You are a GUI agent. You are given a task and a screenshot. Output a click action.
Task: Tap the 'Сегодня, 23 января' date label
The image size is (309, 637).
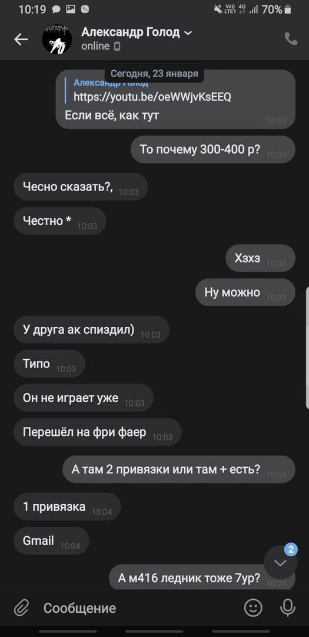[x=154, y=74]
